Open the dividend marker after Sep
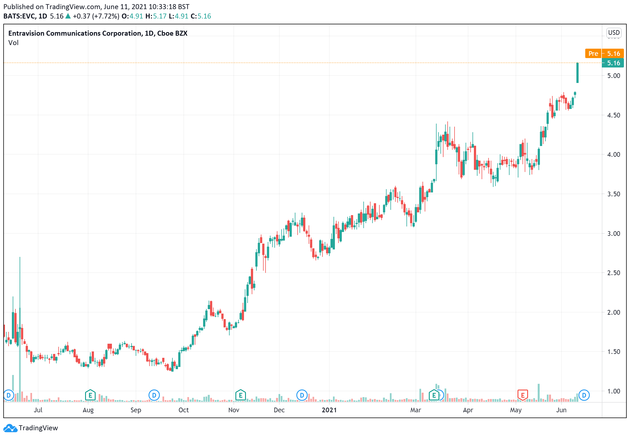The image size is (630, 438). coord(154,395)
